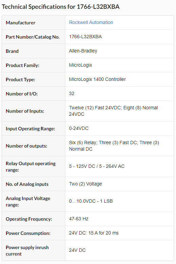
Task: Click the 0-24VDC value
Action: [79, 128]
